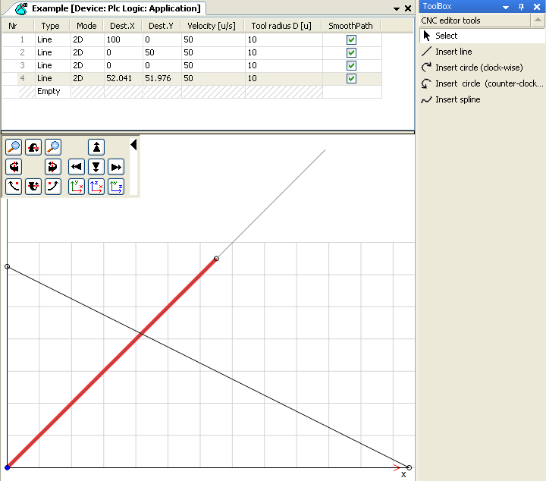The width and height of the screenshot is (546, 481).
Task: Zoom out with minus magnifier icon
Action: 14,147
